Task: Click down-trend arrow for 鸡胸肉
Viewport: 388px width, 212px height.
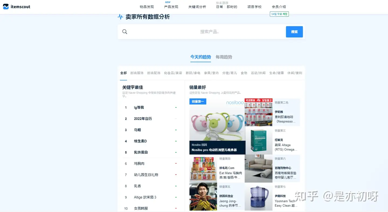Action: [x=176, y=164]
